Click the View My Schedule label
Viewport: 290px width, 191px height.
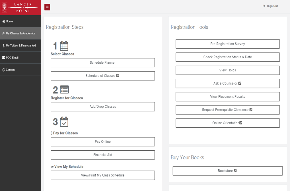(69, 167)
